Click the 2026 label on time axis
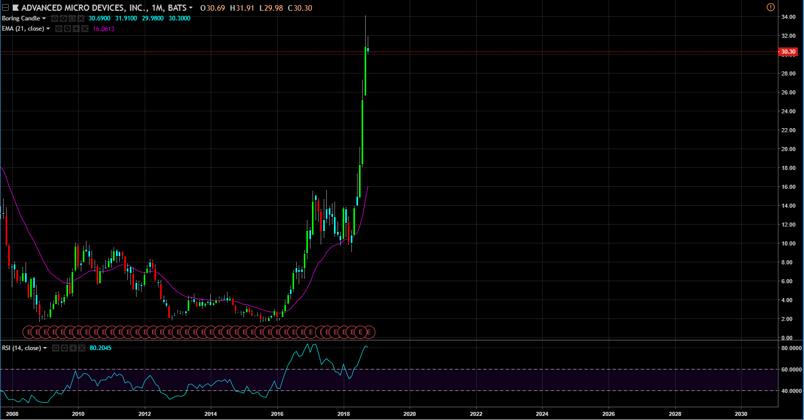Image resolution: width=804 pixels, height=420 pixels. click(609, 414)
